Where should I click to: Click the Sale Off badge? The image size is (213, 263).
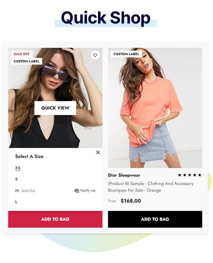(x=22, y=54)
